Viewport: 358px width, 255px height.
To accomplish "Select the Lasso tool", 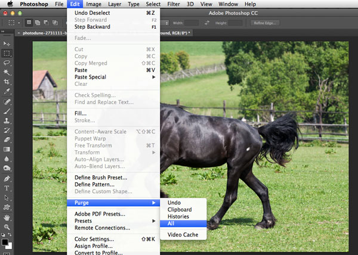I will pos(7,63).
